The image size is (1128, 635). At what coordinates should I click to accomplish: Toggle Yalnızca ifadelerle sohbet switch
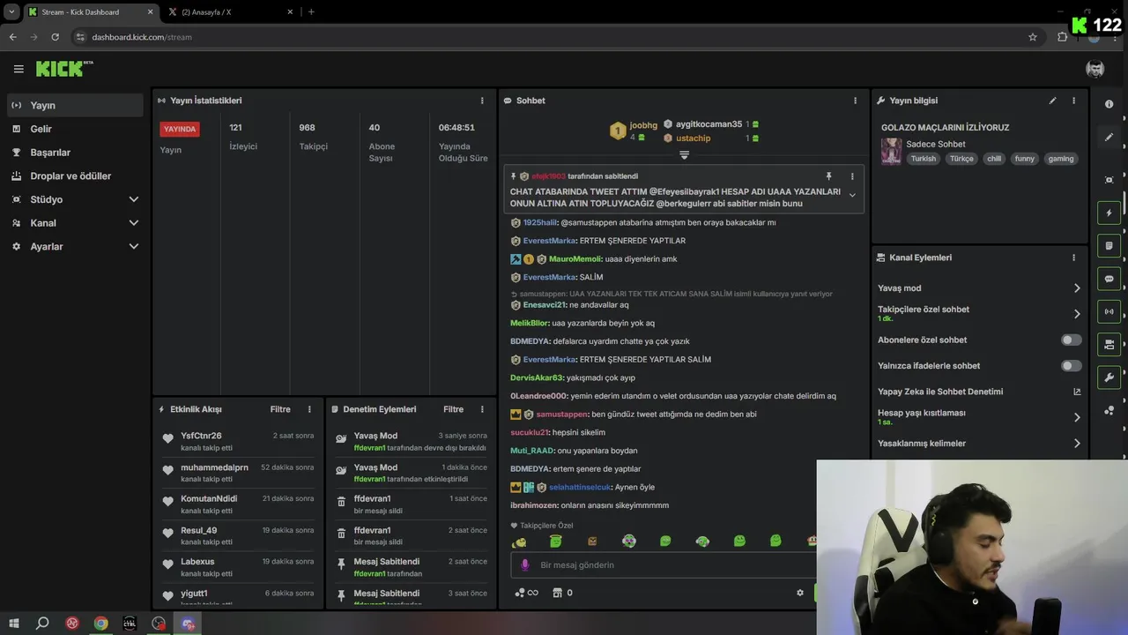[x=1072, y=365]
